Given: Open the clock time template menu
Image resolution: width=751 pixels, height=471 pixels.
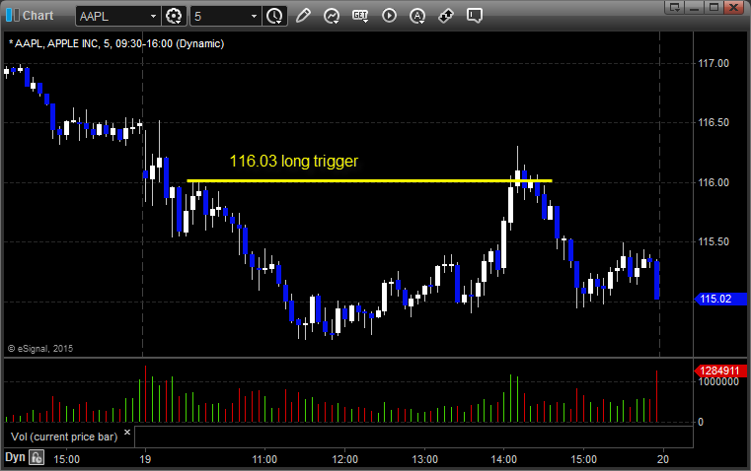Looking at the screenshot, I should click(275, 16).
